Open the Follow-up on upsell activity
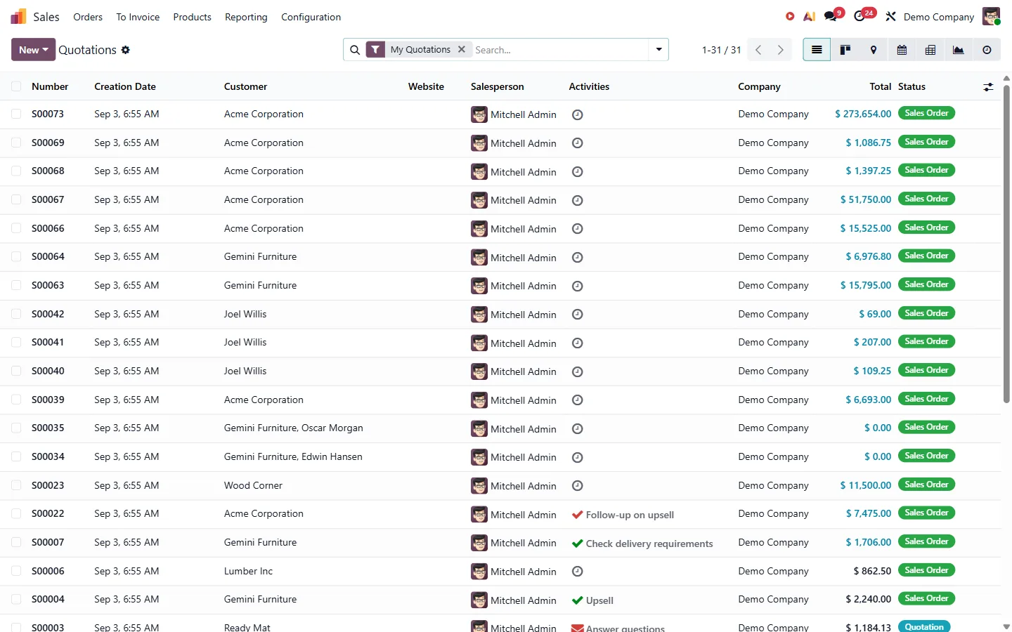Viewport: 1012px width, 632px height. 623,515
